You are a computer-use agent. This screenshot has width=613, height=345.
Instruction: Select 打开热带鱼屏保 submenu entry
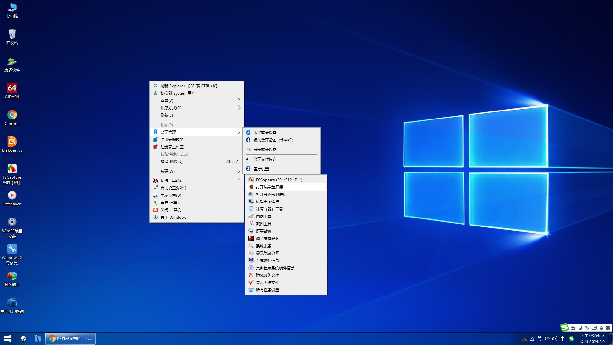pyautogui.click(x=286, y=187)
